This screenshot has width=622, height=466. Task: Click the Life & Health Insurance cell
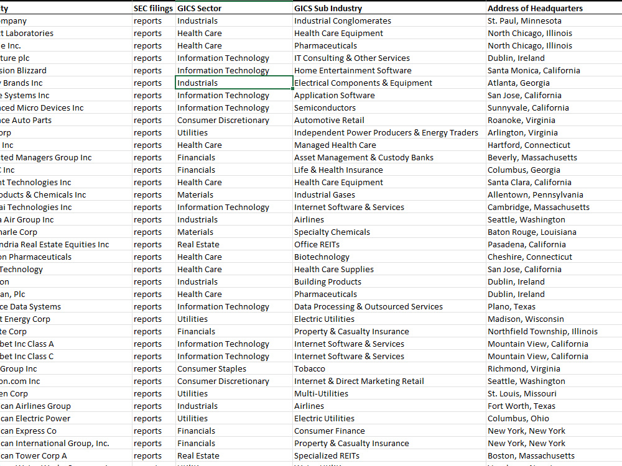tap(389, 170)
